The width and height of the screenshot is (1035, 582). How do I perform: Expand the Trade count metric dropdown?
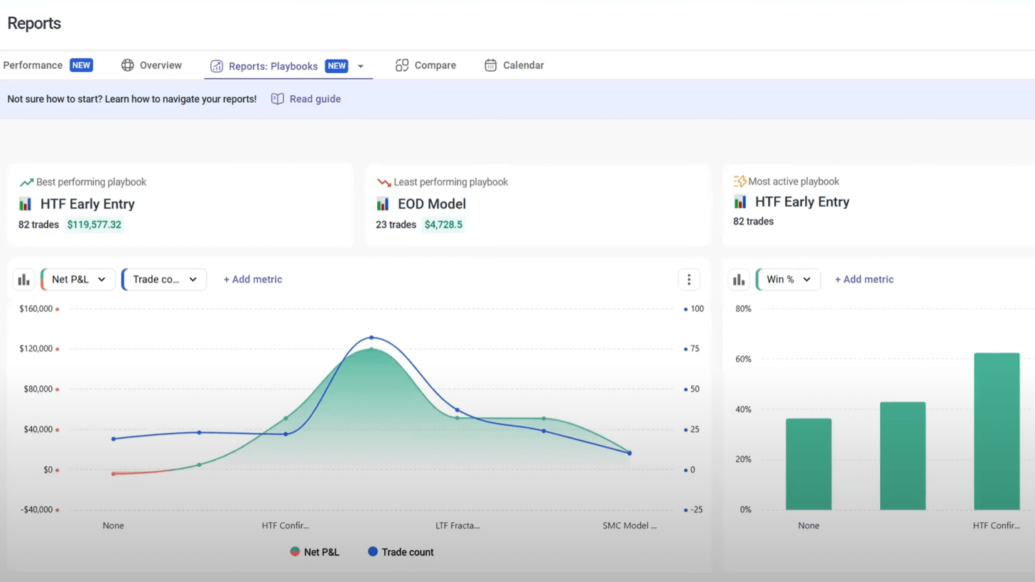164,280
